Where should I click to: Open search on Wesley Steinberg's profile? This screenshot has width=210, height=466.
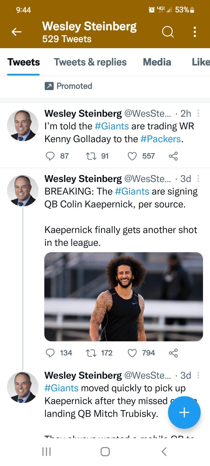coord(168,32)
